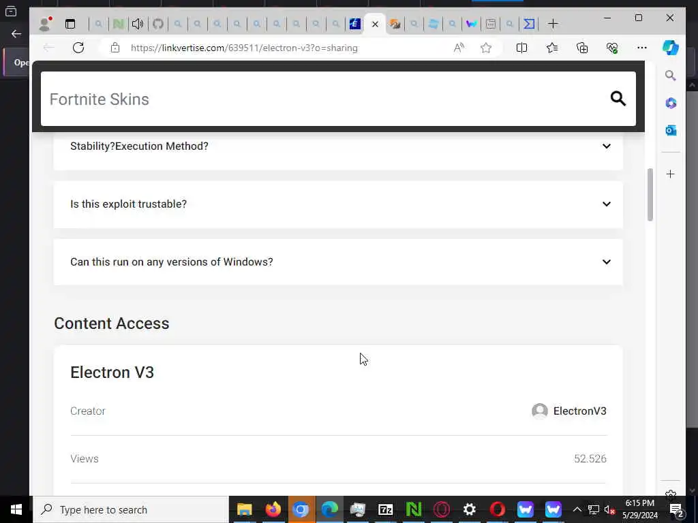
Task: Open Microsoft 365 in the sidebar
Action: pos(671,104)
